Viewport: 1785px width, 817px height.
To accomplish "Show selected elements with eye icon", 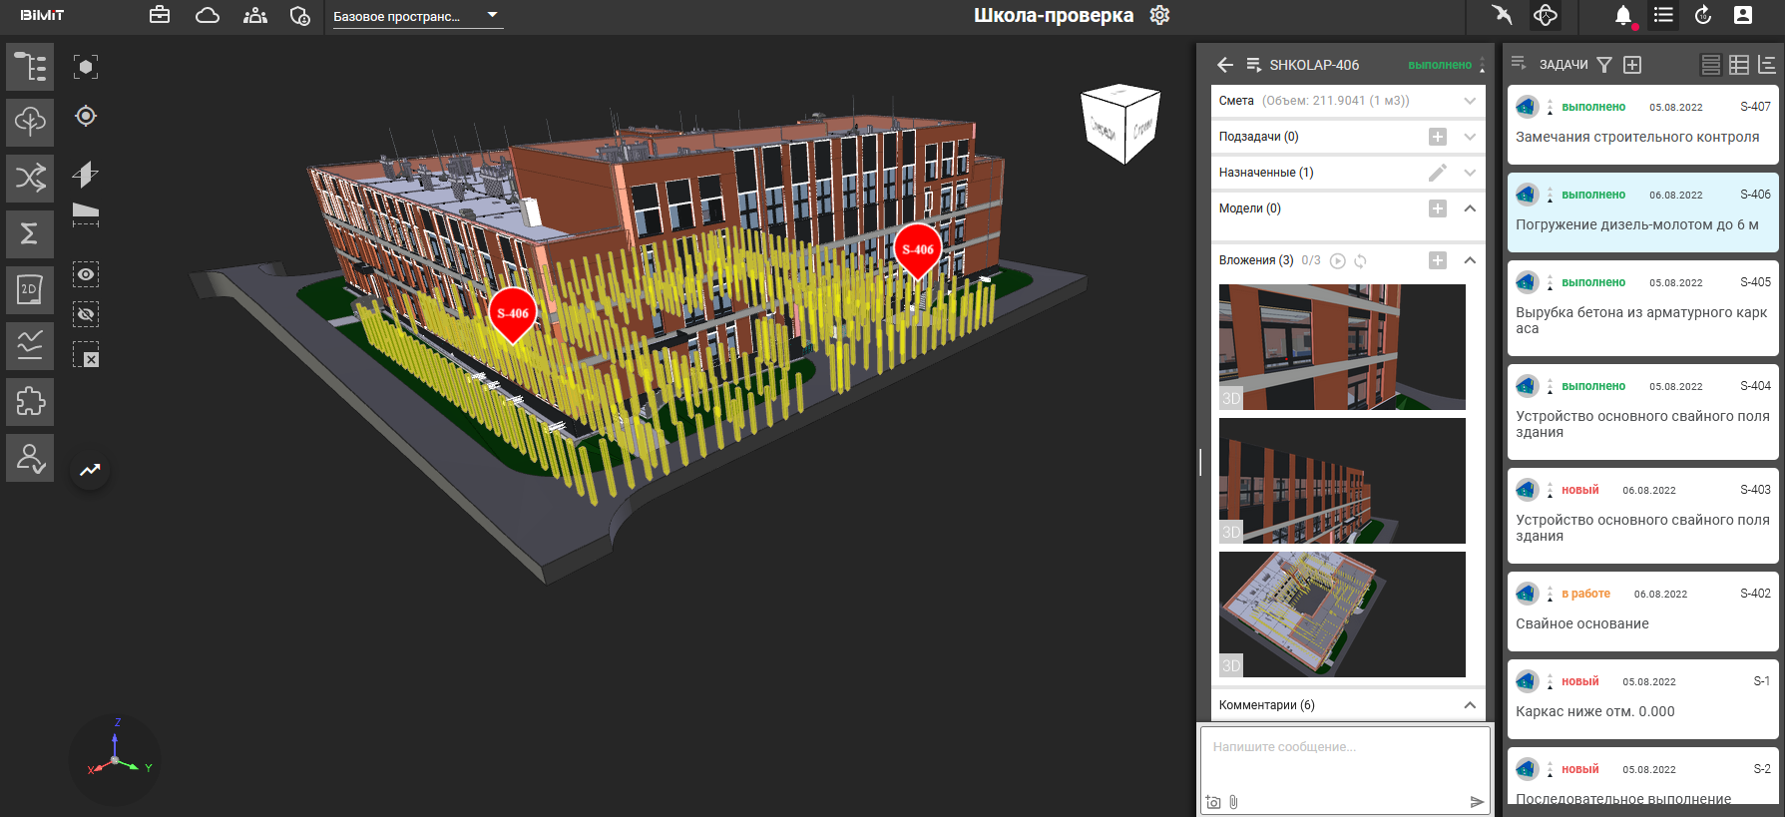I will tap(86, 274).
